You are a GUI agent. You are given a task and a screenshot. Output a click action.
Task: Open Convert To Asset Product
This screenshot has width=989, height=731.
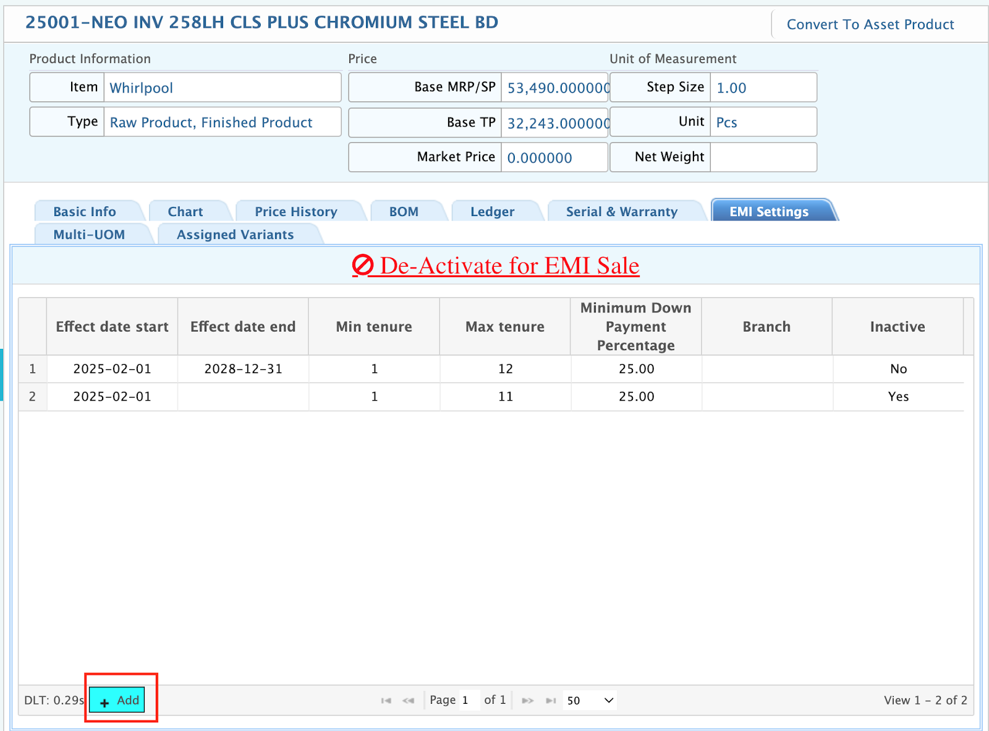pyautogui.click(x=870, y=25)
